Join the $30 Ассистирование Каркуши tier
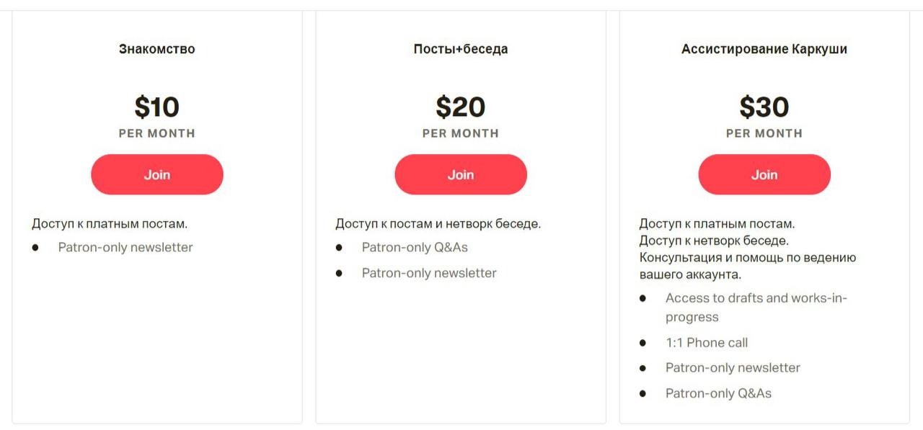 tap(764, 174)
